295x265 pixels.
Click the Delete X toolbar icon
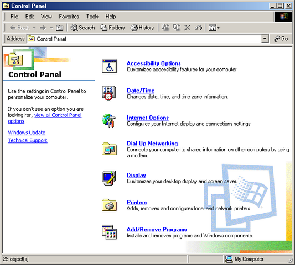click(188, 28)
